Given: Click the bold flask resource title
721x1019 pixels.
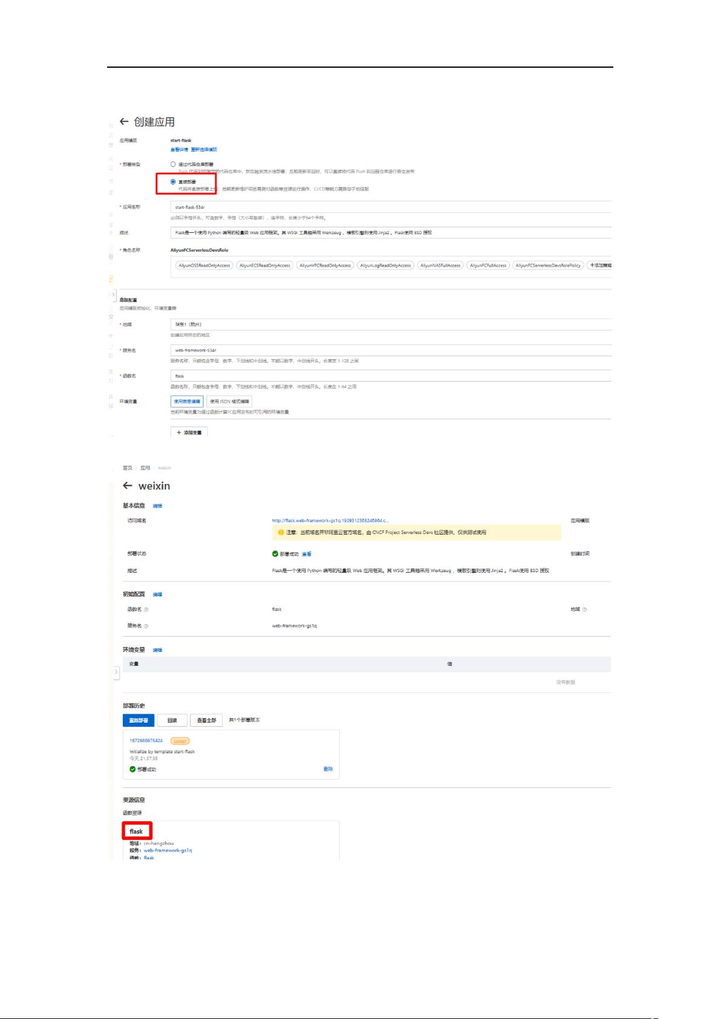Looking at the screenshot, I should [136, 832].
